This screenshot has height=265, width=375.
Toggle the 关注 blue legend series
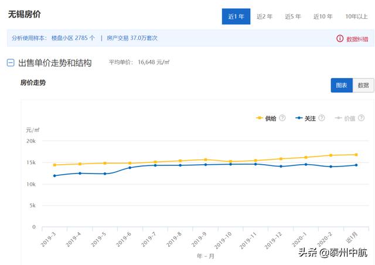coord(305,118)
